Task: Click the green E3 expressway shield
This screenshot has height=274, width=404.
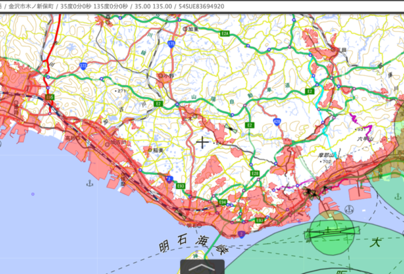Action: 309,90
